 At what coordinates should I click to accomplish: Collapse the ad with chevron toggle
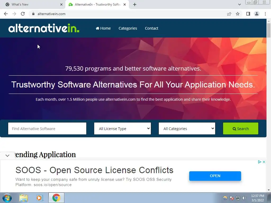pos(7,155)
